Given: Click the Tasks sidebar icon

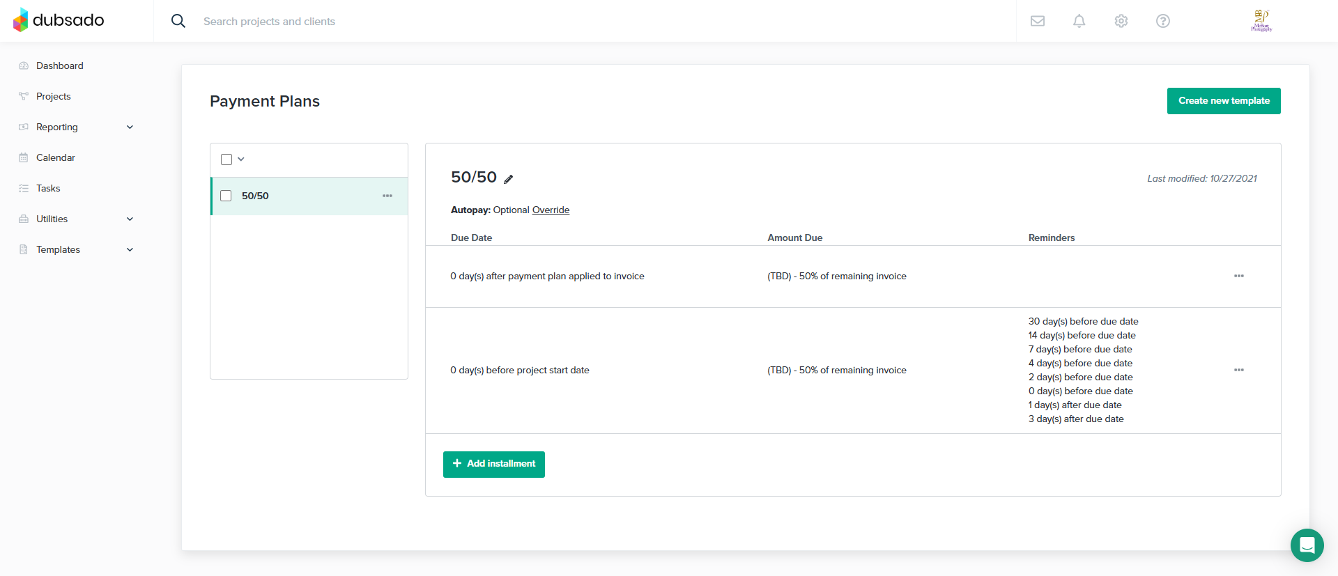Looking at the screenshot, I should tap(24, 188).
